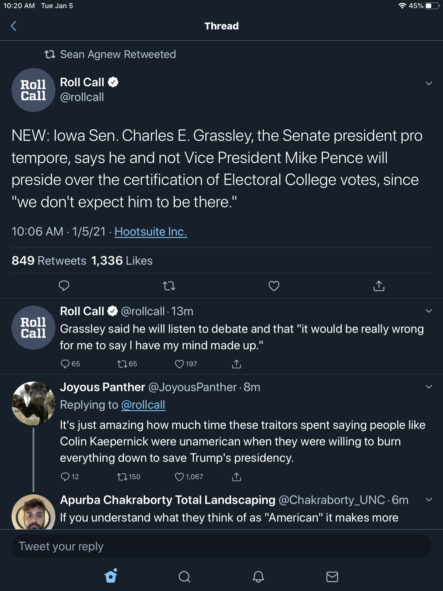Like the main Roll Call tweet
This screenshot has height=591, width=443.
click(x=274, y=286)
